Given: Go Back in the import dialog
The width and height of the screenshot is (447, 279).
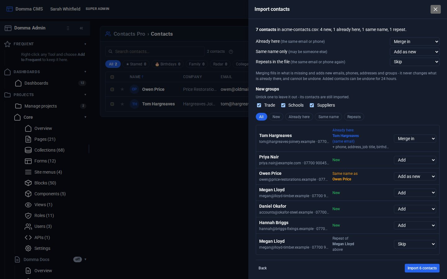Looking at the screenshot, I should [263, 268].
